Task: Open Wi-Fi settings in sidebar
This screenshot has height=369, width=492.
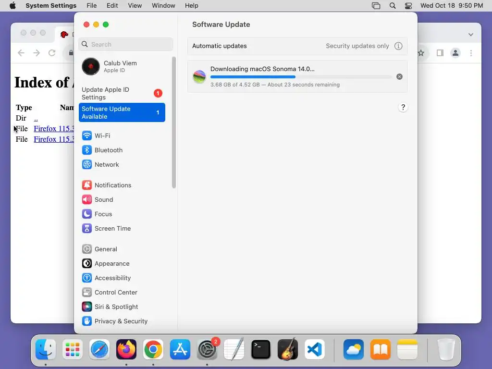Action: coord(122,135)
